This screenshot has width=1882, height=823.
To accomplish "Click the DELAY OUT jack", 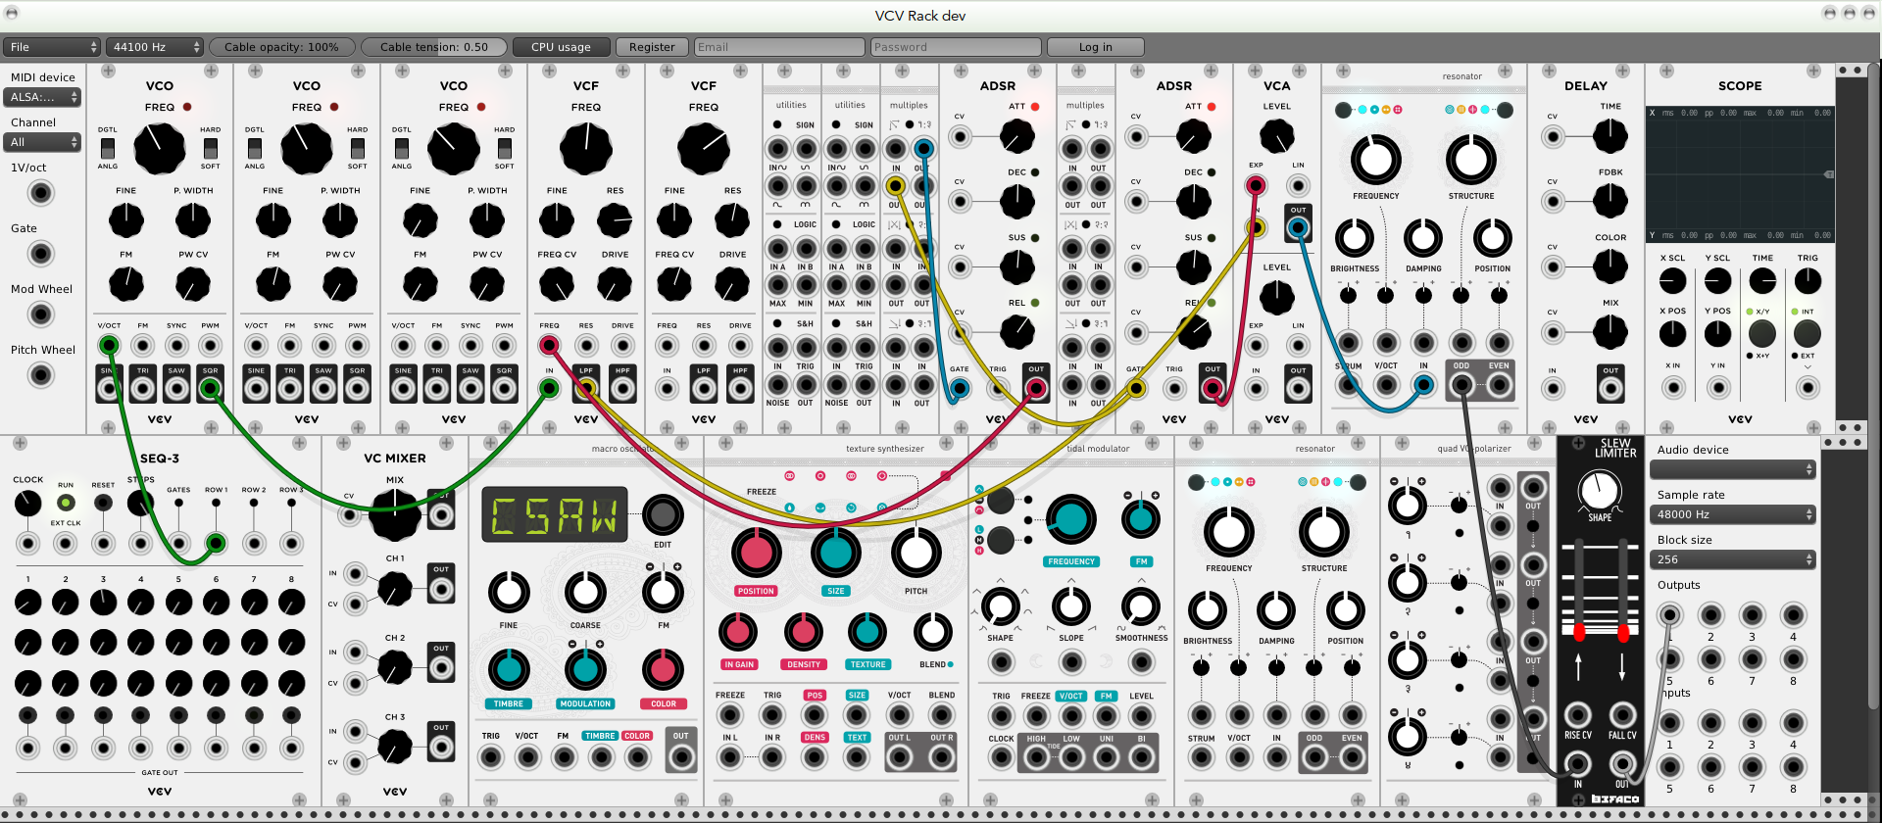I will 1610,389.
